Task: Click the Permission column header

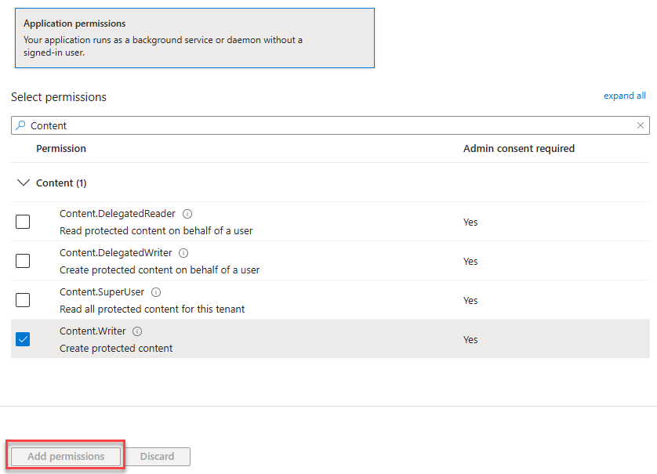Action: 61,148
